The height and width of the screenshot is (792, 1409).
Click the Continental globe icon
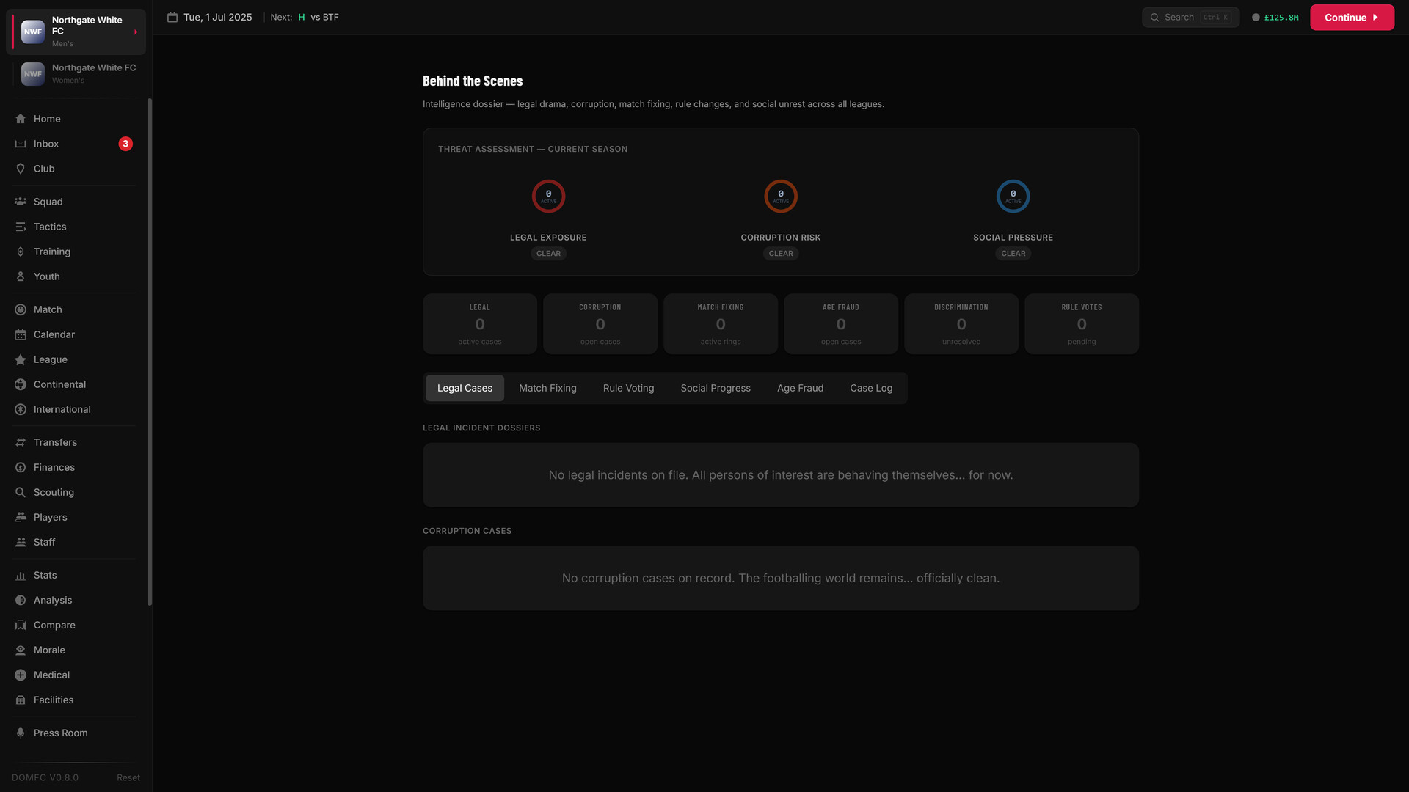click(x=21, y=384)
